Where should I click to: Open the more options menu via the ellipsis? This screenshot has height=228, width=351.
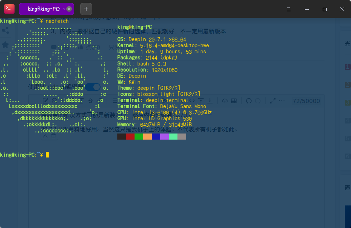point(281,101)
